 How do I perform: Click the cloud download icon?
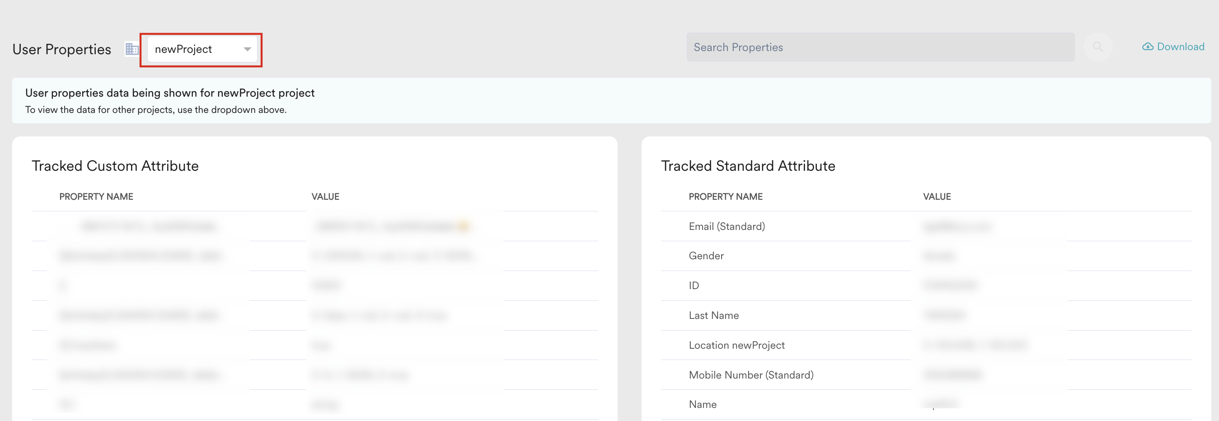pyautogui.click(x=1148, y=47)
